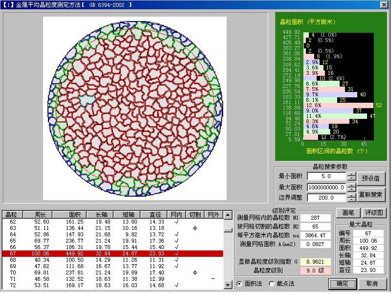Click the 最小面积 input field
391x294 pixels.
[326, 177]
